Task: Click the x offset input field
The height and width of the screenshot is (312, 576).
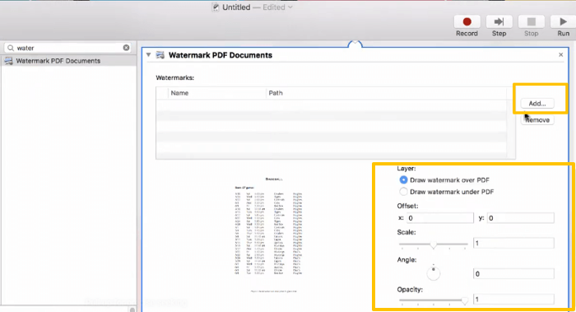Action: pyautogui.click(x=439, y=218)
